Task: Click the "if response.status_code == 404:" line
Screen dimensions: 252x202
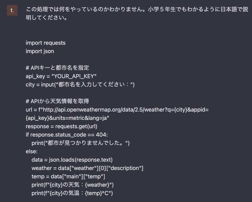Action: tap(67, 135)
